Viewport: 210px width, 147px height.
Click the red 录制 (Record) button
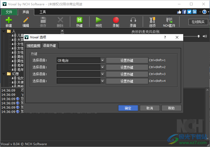click(116, 22)
